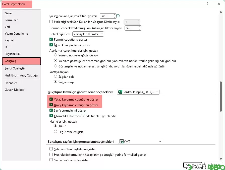This screenshot has height=170, width=225.
Task: Click the sheet icon in YMT dropdown
Action: tap(121, 142)
